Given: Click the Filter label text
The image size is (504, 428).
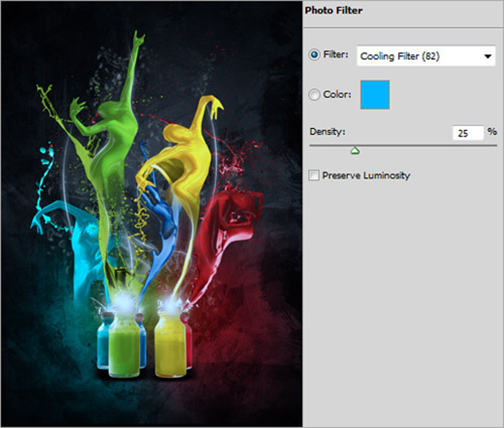Looking at the screenshot, I should 335,54.
